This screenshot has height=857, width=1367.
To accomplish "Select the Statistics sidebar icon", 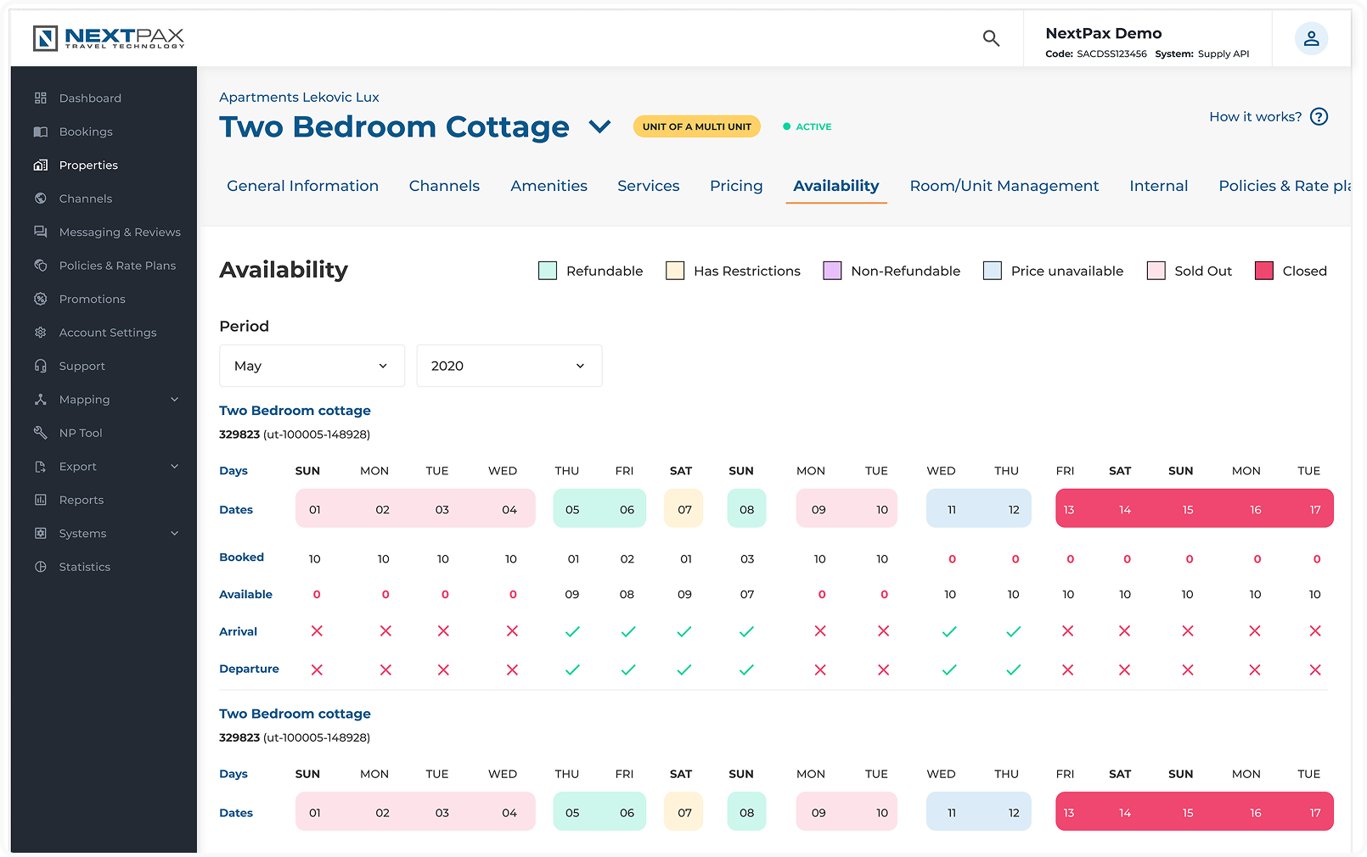I will pos(40,566).
